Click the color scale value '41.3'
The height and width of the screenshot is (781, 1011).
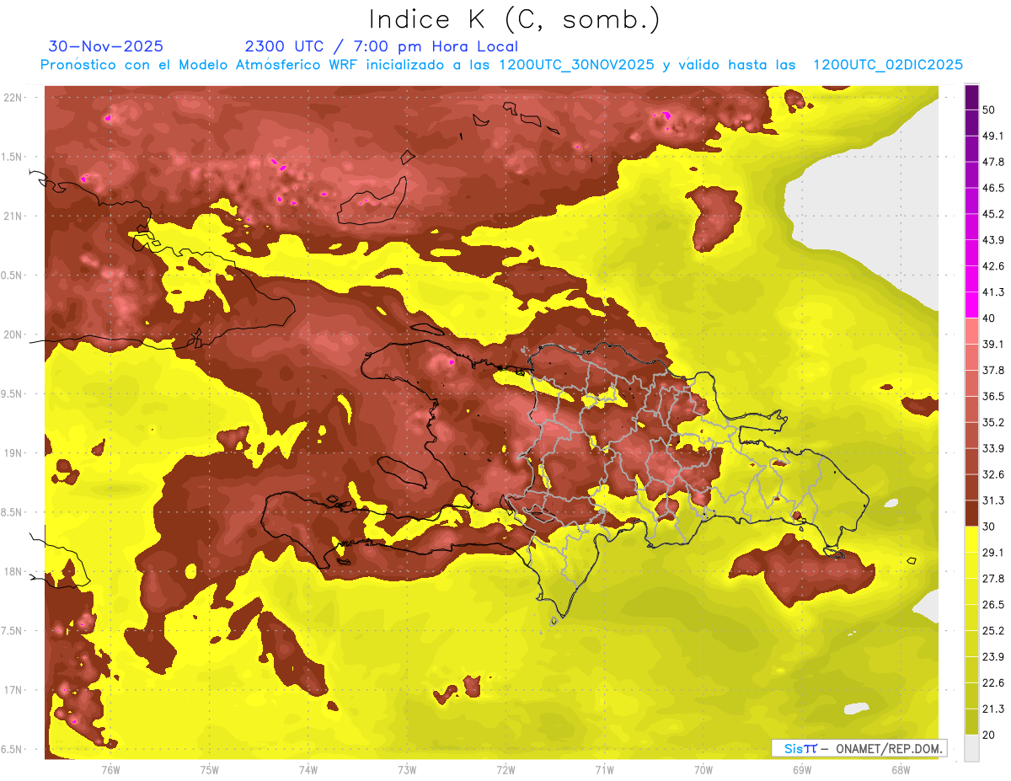pyautogui.click(x=993, y=292)
